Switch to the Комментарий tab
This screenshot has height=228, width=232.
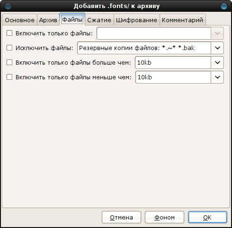182,20
